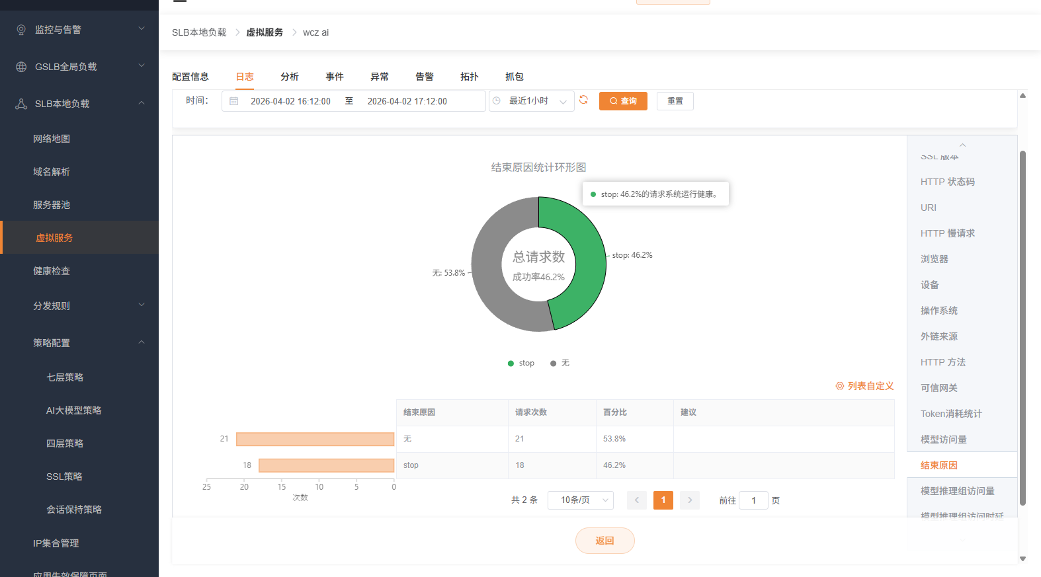Click the calendar icon in time range field
This screenshot has width=1041, height=577.
click(233, 101)
